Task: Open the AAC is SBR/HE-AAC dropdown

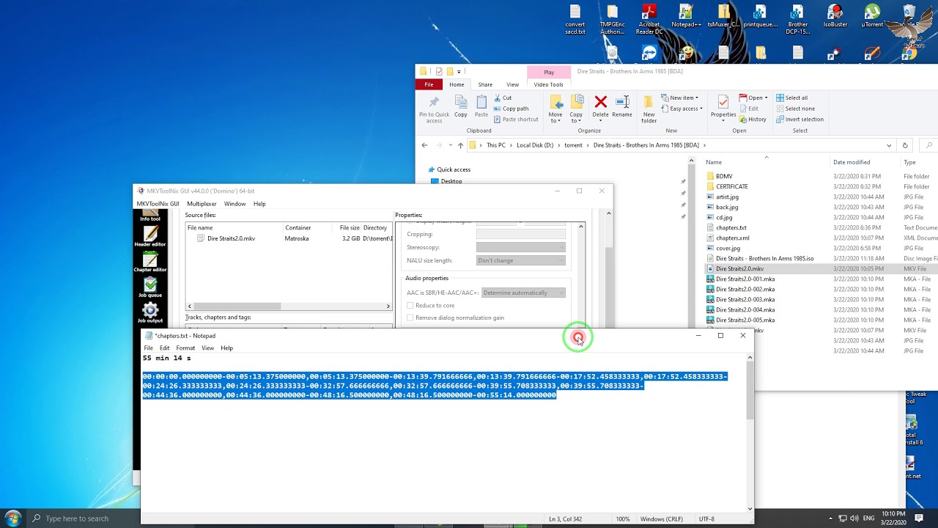Action: [x=523, y=293]
